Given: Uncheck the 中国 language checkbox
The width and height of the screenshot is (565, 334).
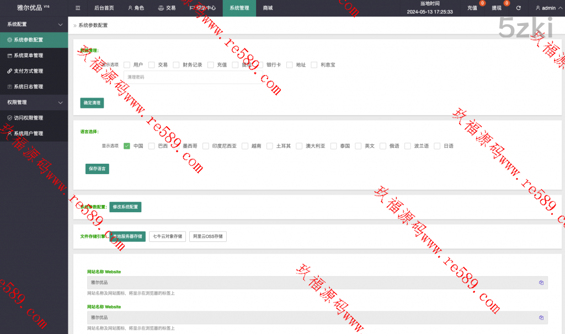Looking at the screenshot, I should 127,146.
